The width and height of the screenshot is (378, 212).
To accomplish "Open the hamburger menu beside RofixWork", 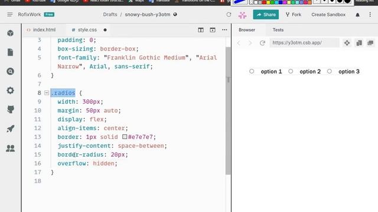I will (9, 15).
